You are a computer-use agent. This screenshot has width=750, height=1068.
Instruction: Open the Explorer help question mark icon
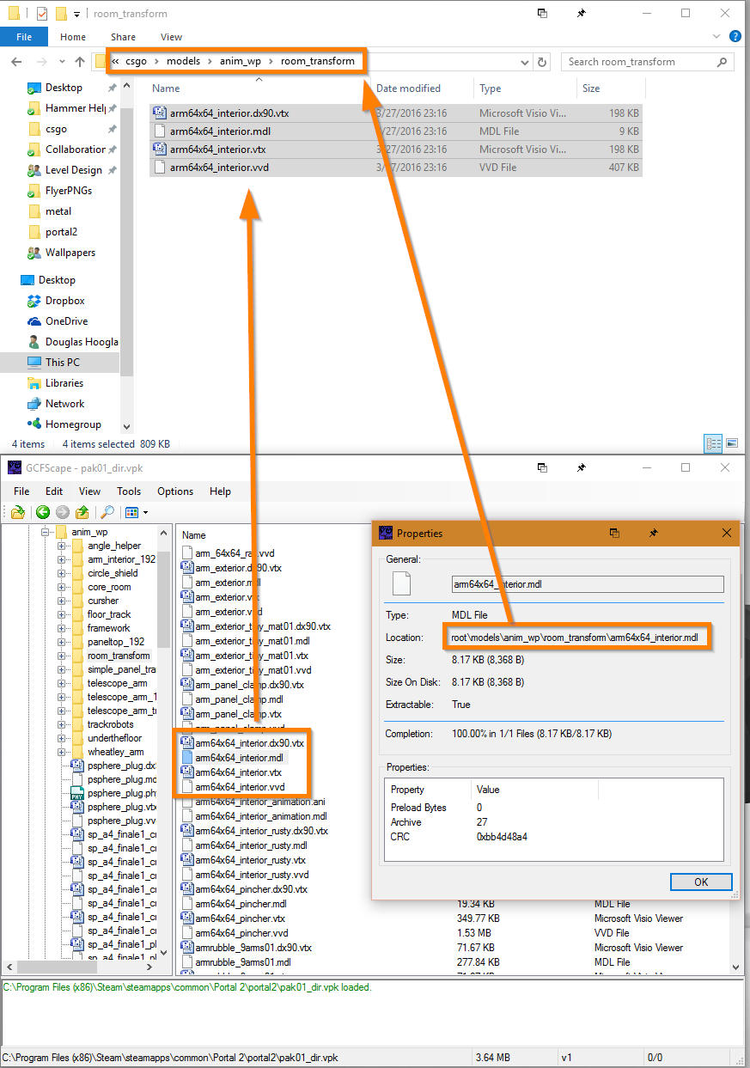(x=735, y=36)
